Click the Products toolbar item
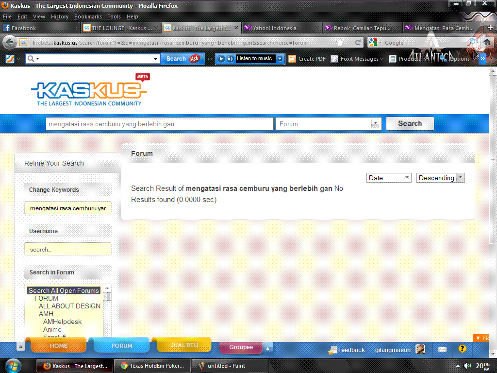The image size is (497, 373). pyautogui.click(x=405, y=59)
